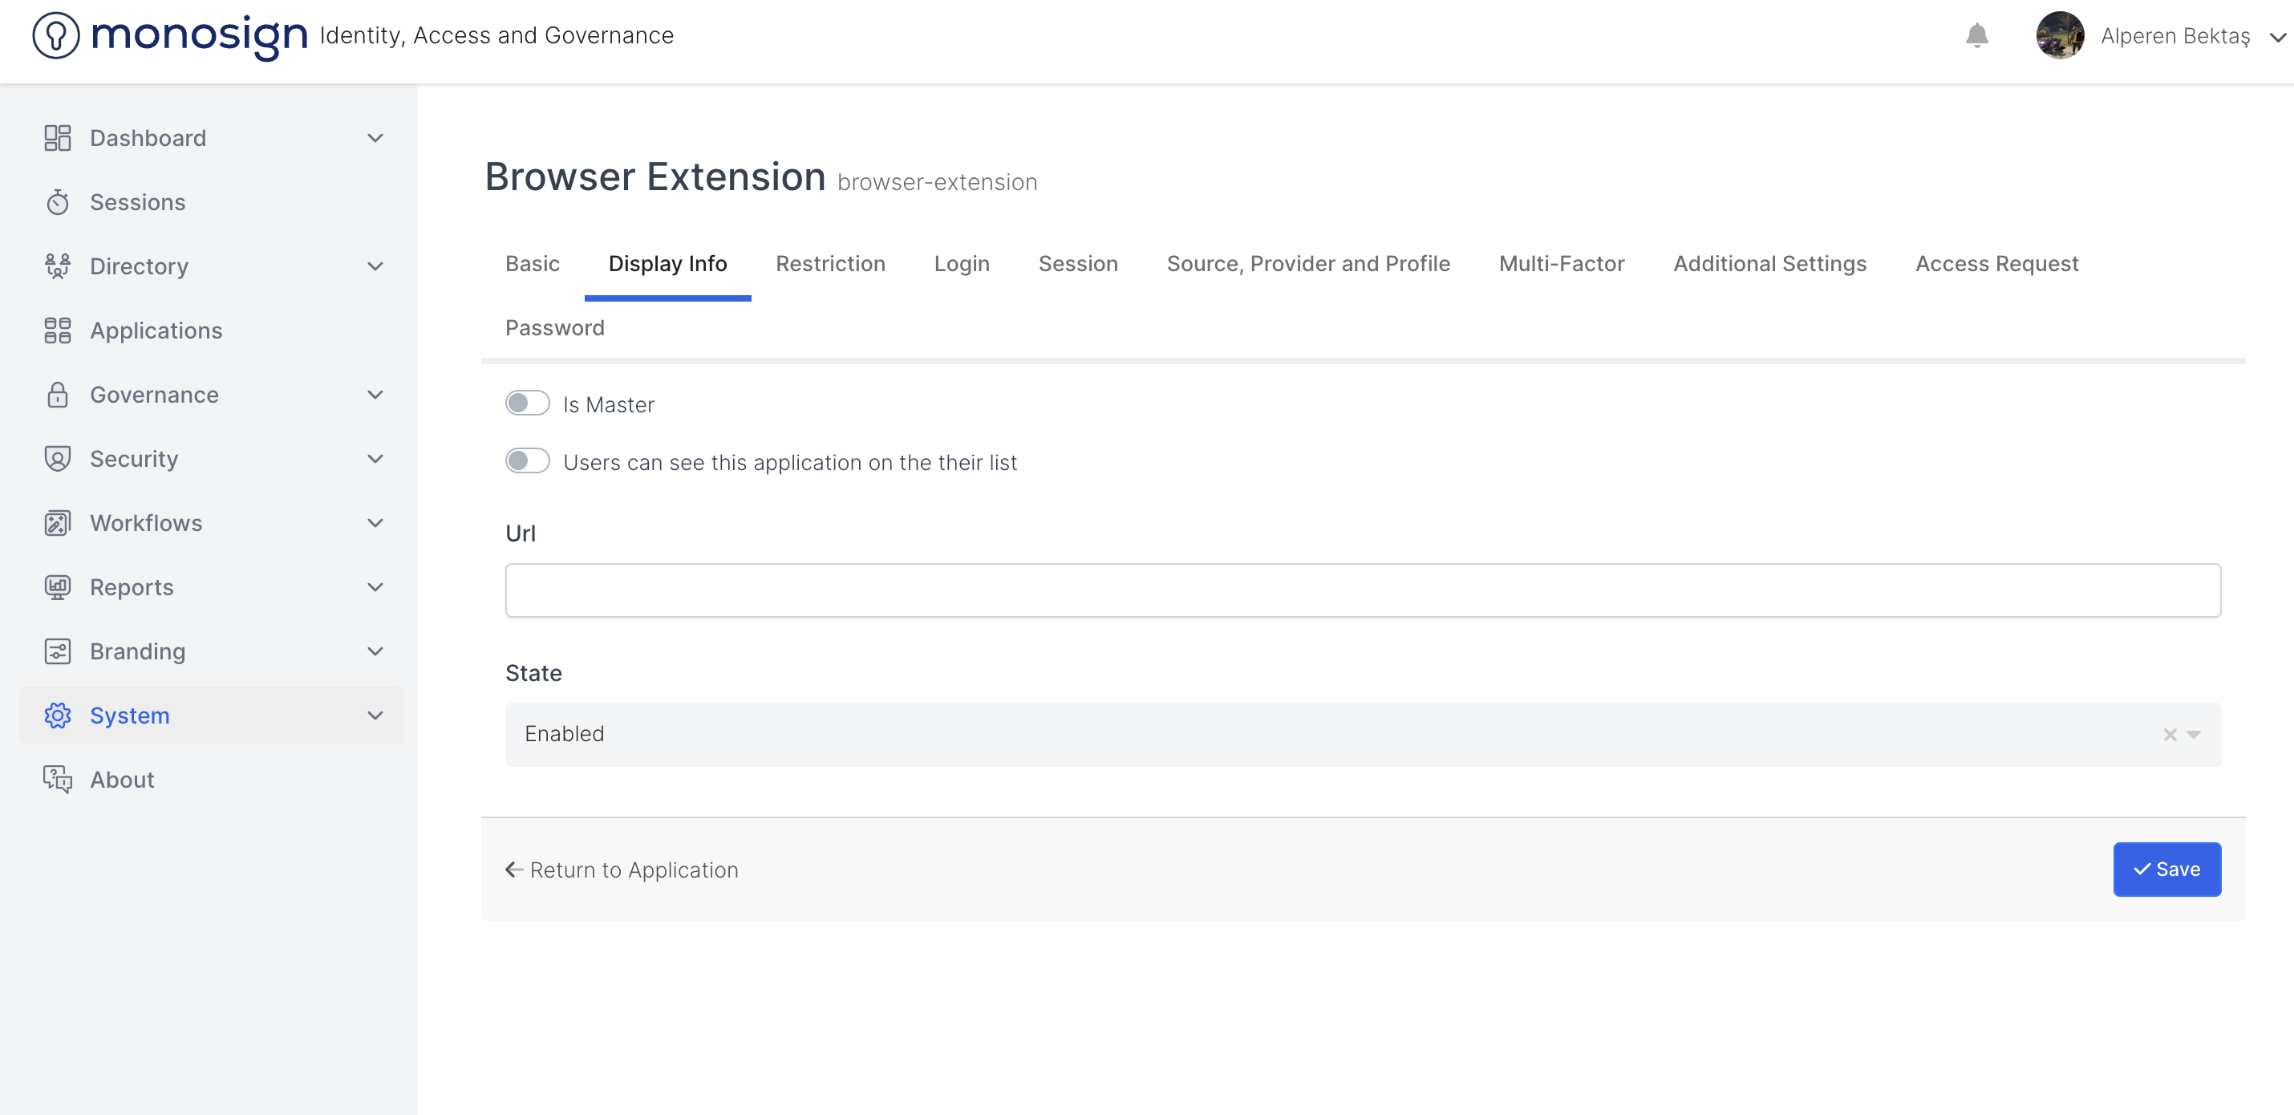Screen dimensions: 2294x1115
Task: Click the Save button
Action: coord(2166,870)
